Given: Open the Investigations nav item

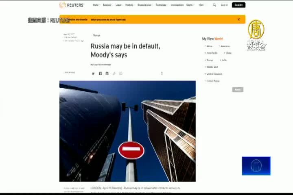Looking at the screenshot, I should (x=177, y=5).
